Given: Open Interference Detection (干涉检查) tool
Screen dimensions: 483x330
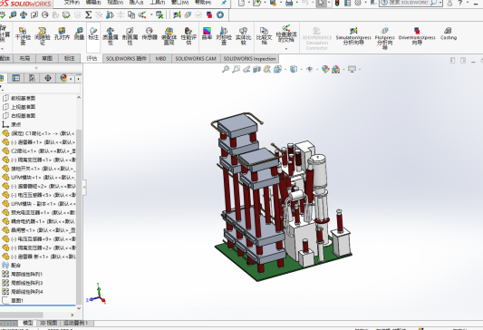Looking at the screenshot, I should pos(23,35).
